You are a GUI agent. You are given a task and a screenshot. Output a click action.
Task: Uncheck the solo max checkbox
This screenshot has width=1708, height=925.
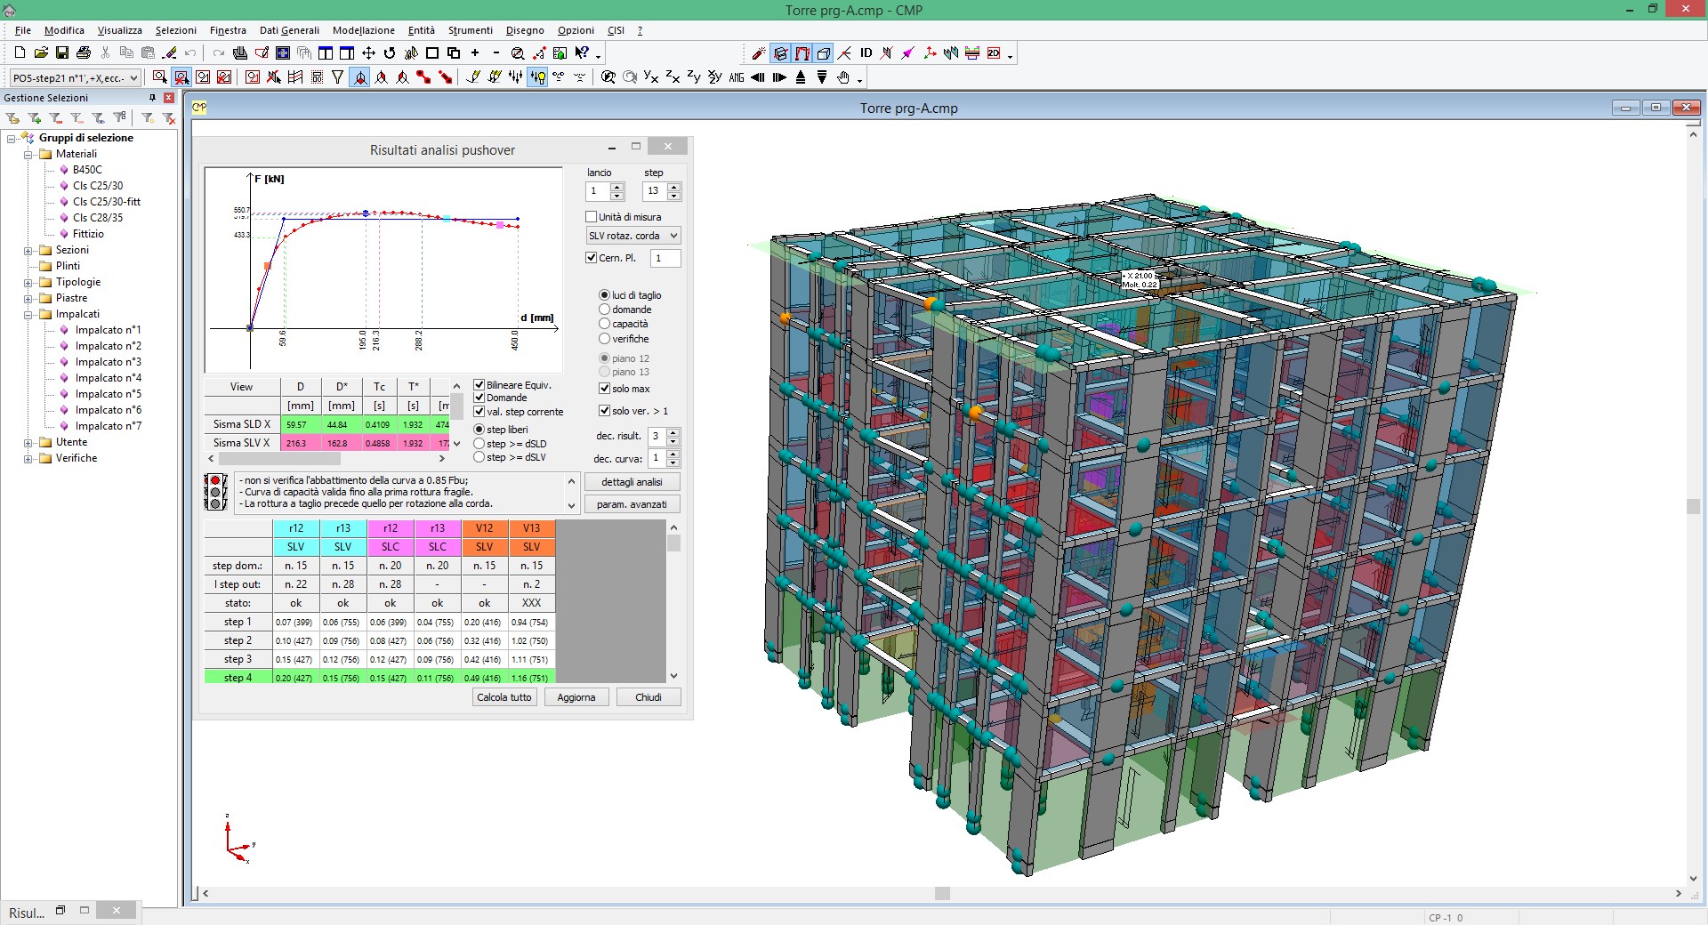pyautogui.click(x=604, y=389)
